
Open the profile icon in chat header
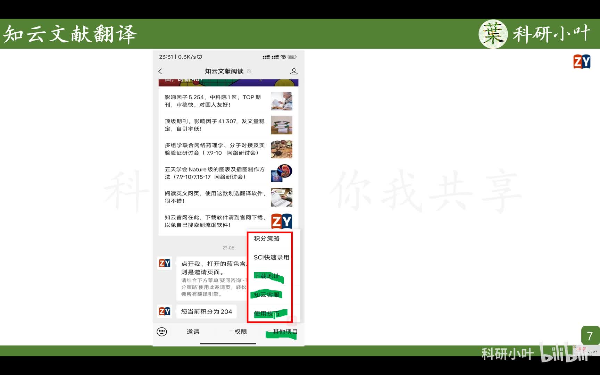point(294,71)
